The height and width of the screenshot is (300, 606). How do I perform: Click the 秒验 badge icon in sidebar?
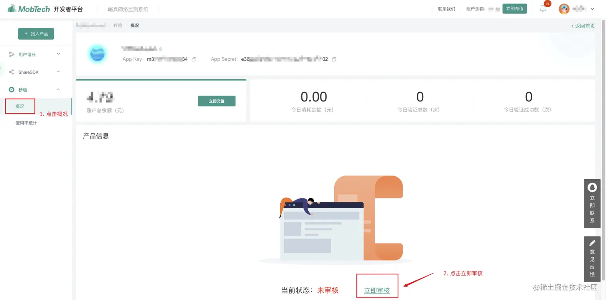12,90
